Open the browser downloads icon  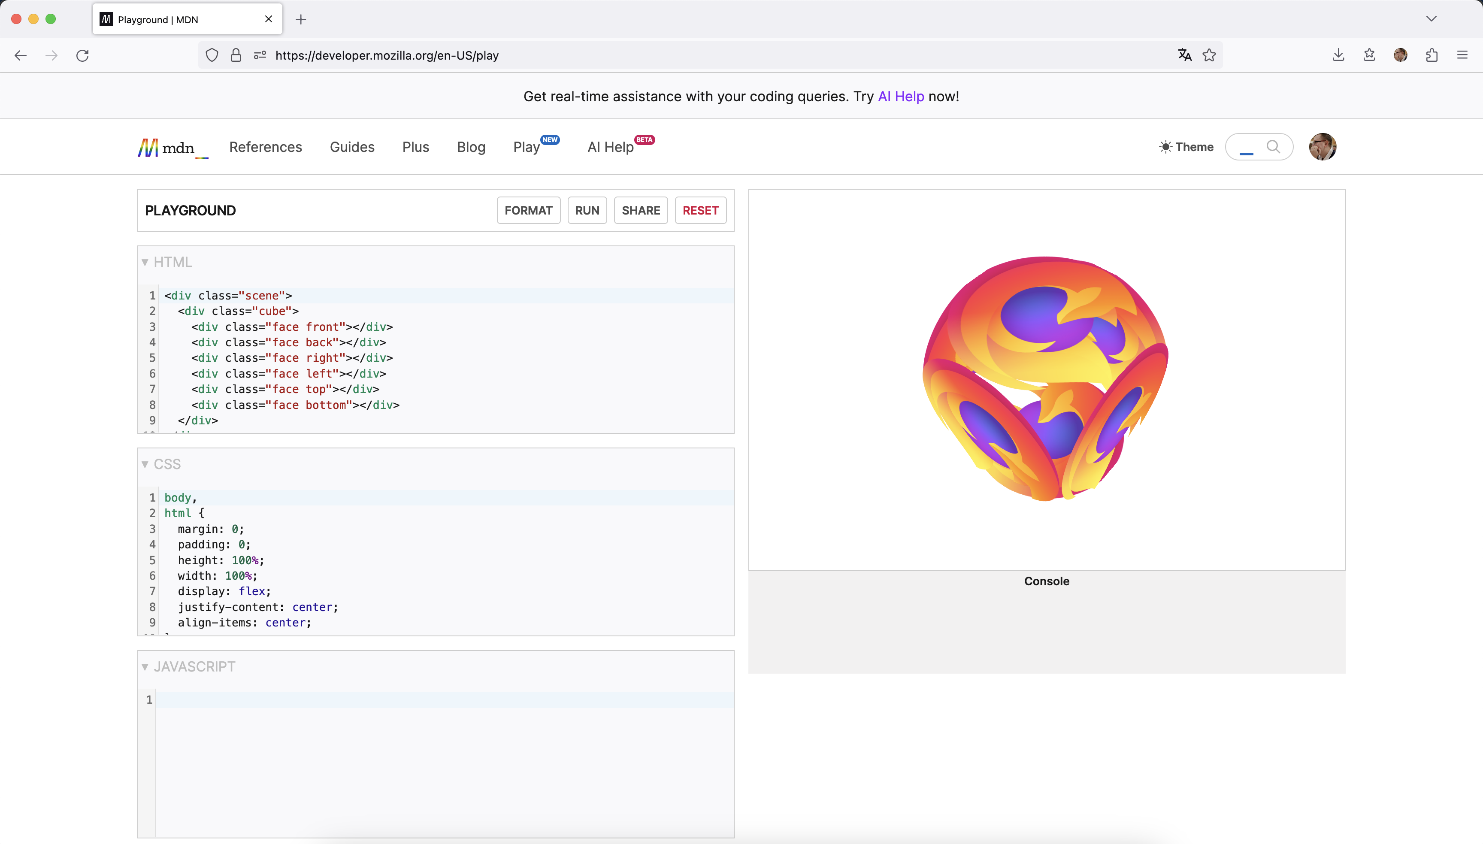[1338, 55]
